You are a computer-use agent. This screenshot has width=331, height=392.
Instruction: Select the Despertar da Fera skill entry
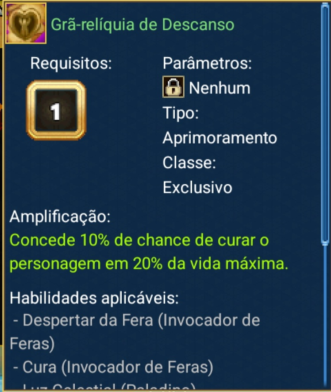pyautogui.click(x=136, y=320)
